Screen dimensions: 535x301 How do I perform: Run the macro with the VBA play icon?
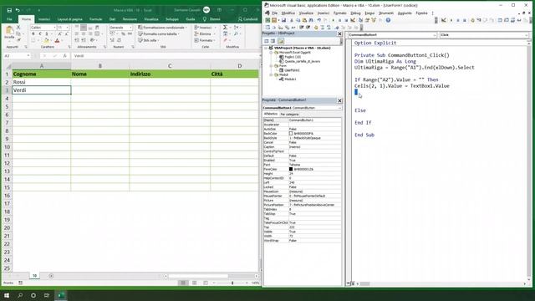333,20
